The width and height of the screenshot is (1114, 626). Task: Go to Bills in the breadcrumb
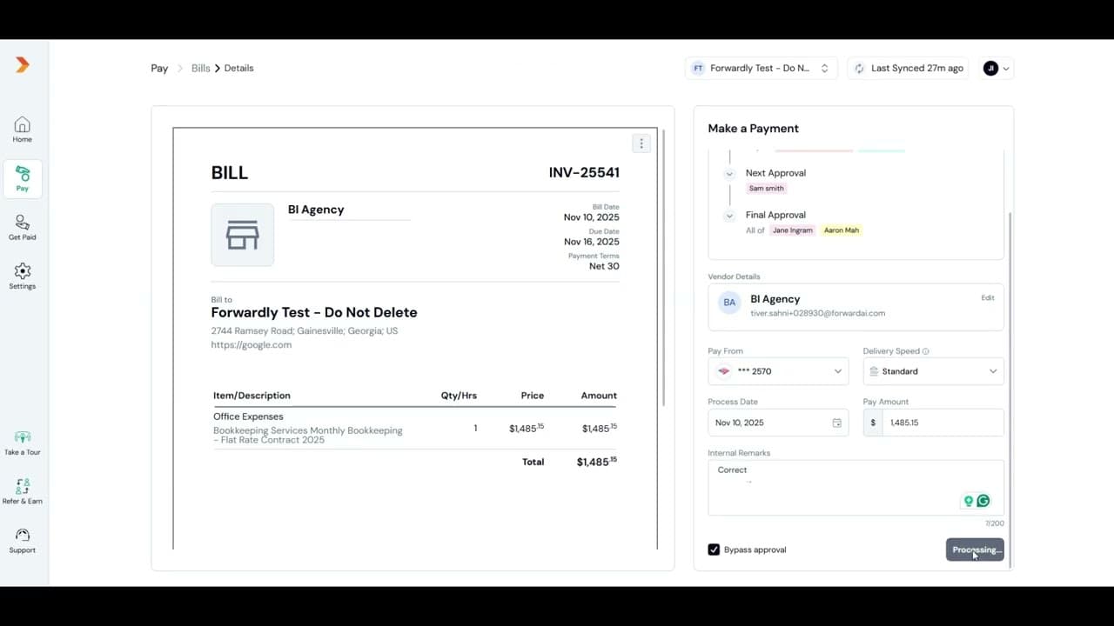(x=201, y=68)
